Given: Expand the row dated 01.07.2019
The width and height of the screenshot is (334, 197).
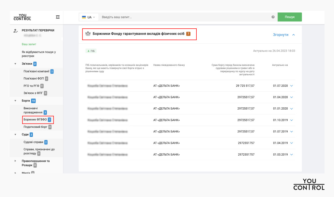Looking at the screenshot, I should click(x=292, y=132).
